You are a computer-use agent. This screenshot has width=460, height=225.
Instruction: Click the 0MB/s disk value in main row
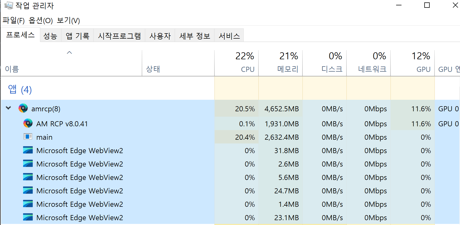pyautogui.click(x=332, y=137)
